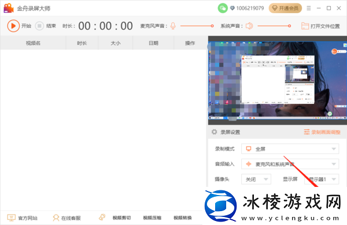Click the 操作 column header
347x225 pixels.
[x=190, y=43]
